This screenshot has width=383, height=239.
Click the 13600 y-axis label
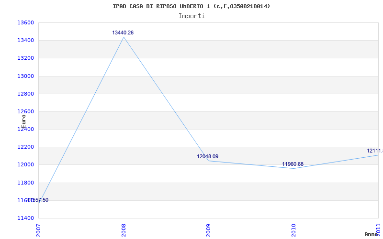click(25, 22)
